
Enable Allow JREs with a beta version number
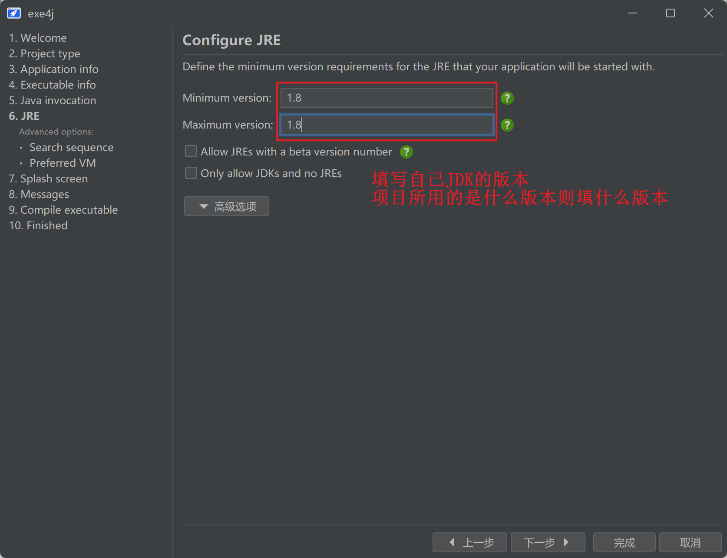191,152
